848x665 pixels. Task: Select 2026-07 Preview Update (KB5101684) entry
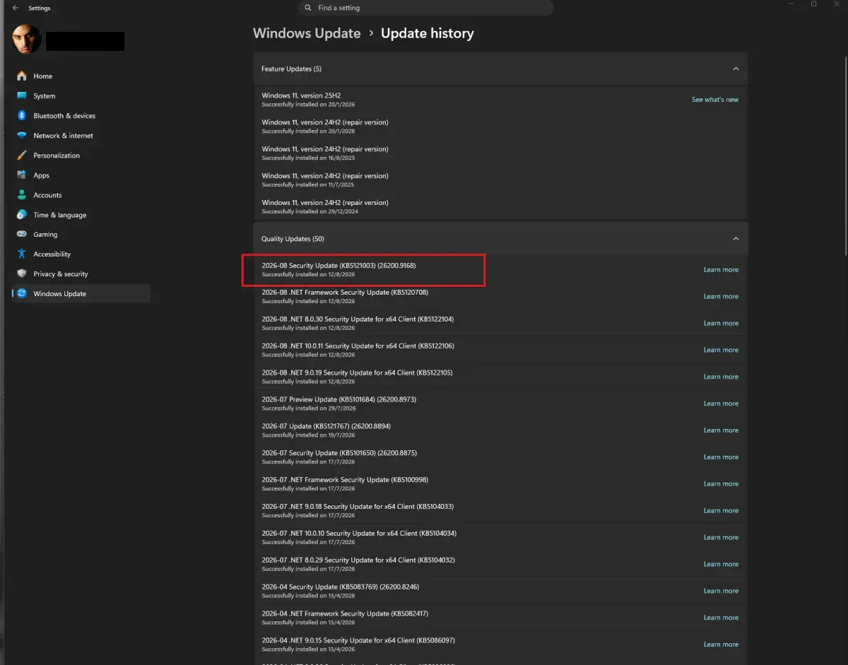pos(500,404)
